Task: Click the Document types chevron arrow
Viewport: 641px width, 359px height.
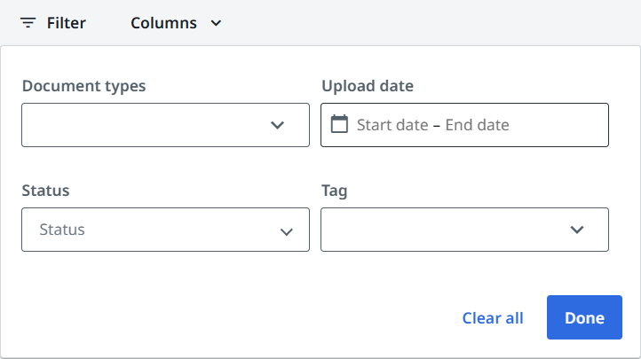Action: click(x=278, y=125)
